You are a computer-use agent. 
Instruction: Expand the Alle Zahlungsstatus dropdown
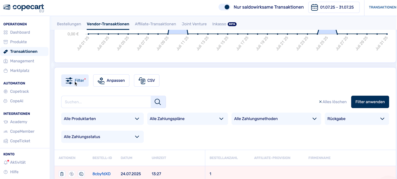pyautogui.click(x=102, y=137)
